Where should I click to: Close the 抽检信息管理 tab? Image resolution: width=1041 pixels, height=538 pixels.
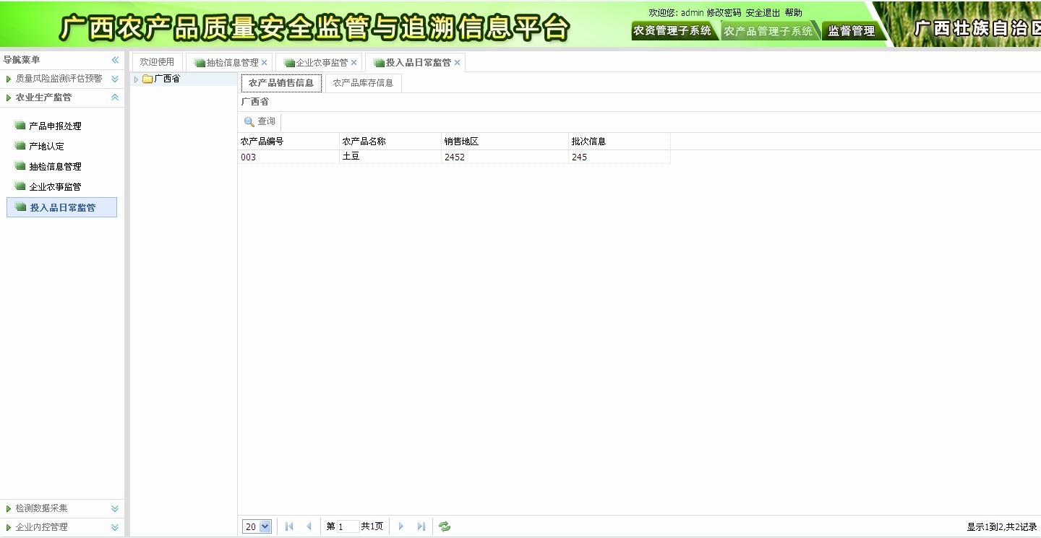(x=265, y=63)
